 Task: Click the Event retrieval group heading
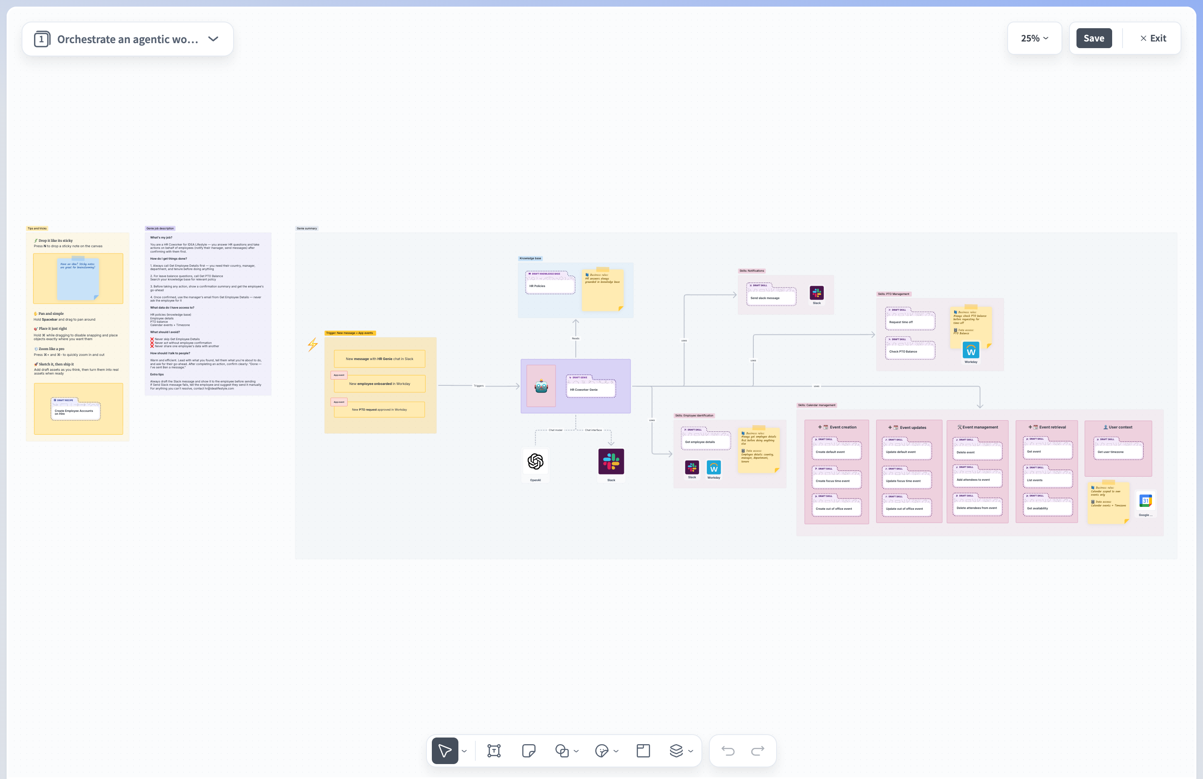pyautogui.click(x=1047, y=427)
